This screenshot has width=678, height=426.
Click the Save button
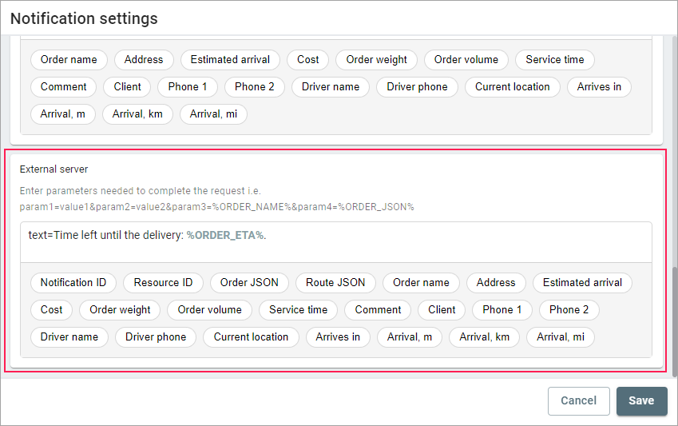641,401
